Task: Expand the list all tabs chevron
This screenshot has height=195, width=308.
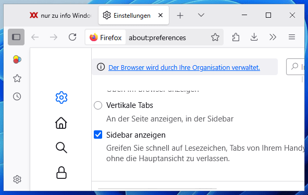Action: [x=201, y=15]
